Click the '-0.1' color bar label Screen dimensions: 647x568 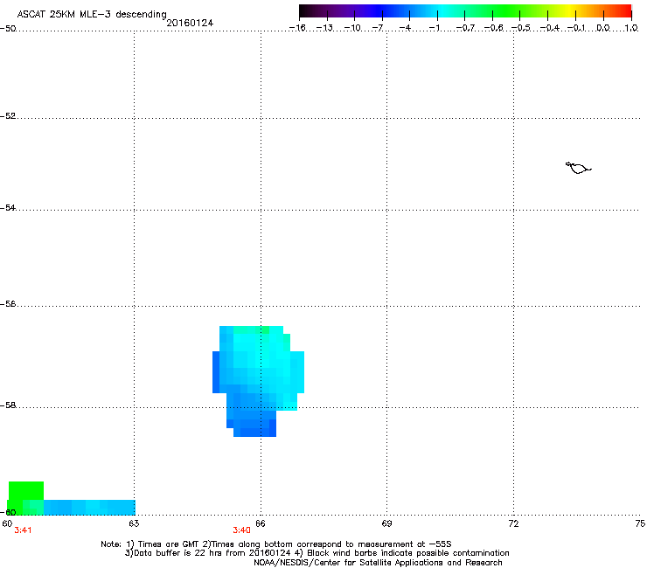pos(576,28)
